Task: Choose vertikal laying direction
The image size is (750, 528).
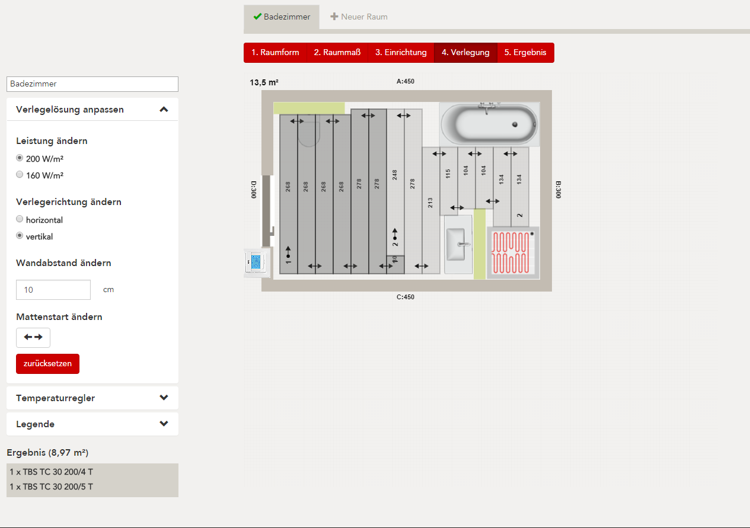Action: point(20,236)
